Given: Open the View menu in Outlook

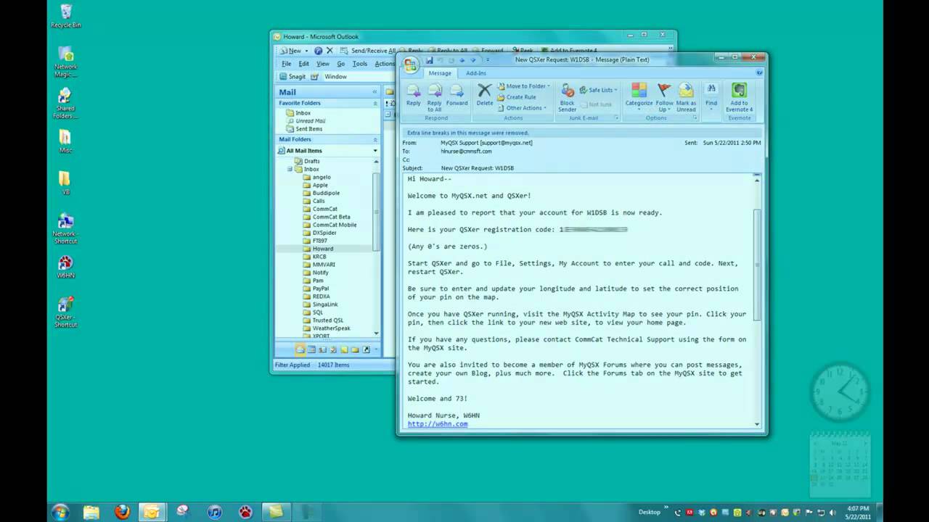Looking at the screenshot, I should click(x=323, y=64).
